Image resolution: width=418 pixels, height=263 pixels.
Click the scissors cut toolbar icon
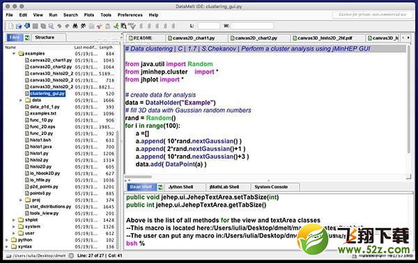[100, 26]
